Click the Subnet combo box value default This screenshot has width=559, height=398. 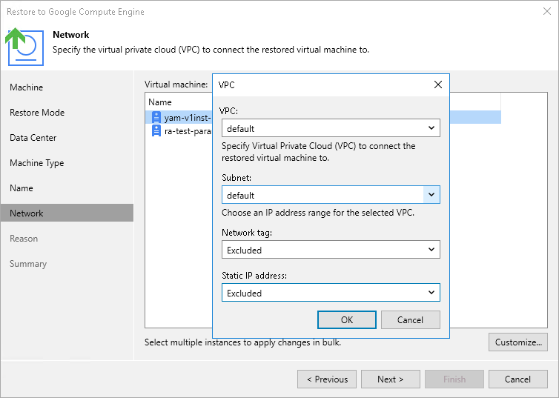[x=331, y=195]
